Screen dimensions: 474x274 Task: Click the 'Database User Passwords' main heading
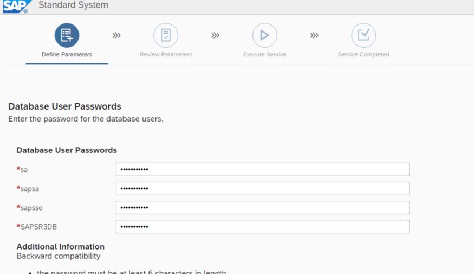64,106
